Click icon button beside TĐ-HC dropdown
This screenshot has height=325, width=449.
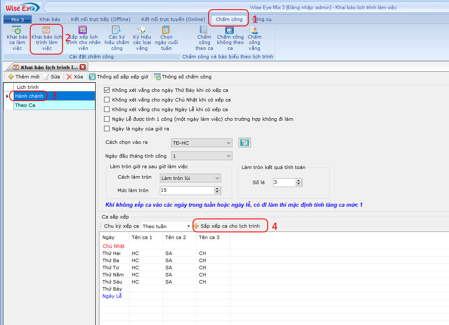point(244,143)
